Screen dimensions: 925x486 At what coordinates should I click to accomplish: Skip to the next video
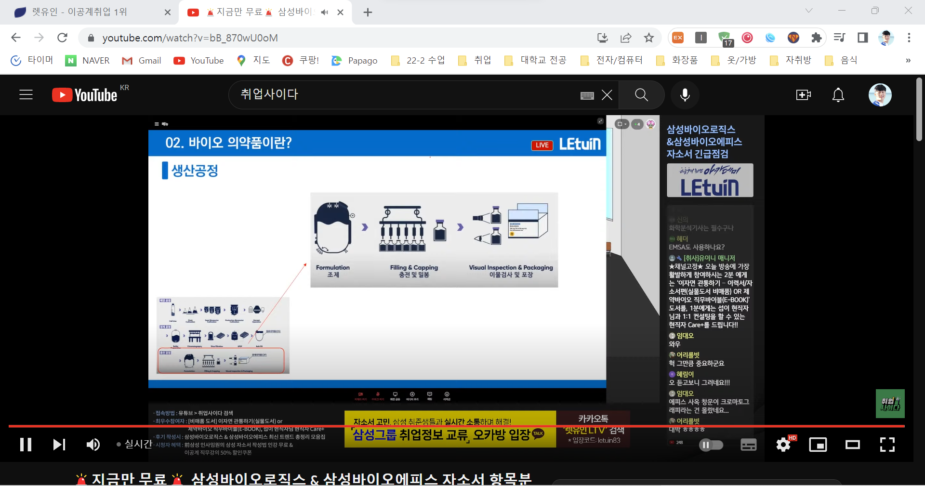59,444
